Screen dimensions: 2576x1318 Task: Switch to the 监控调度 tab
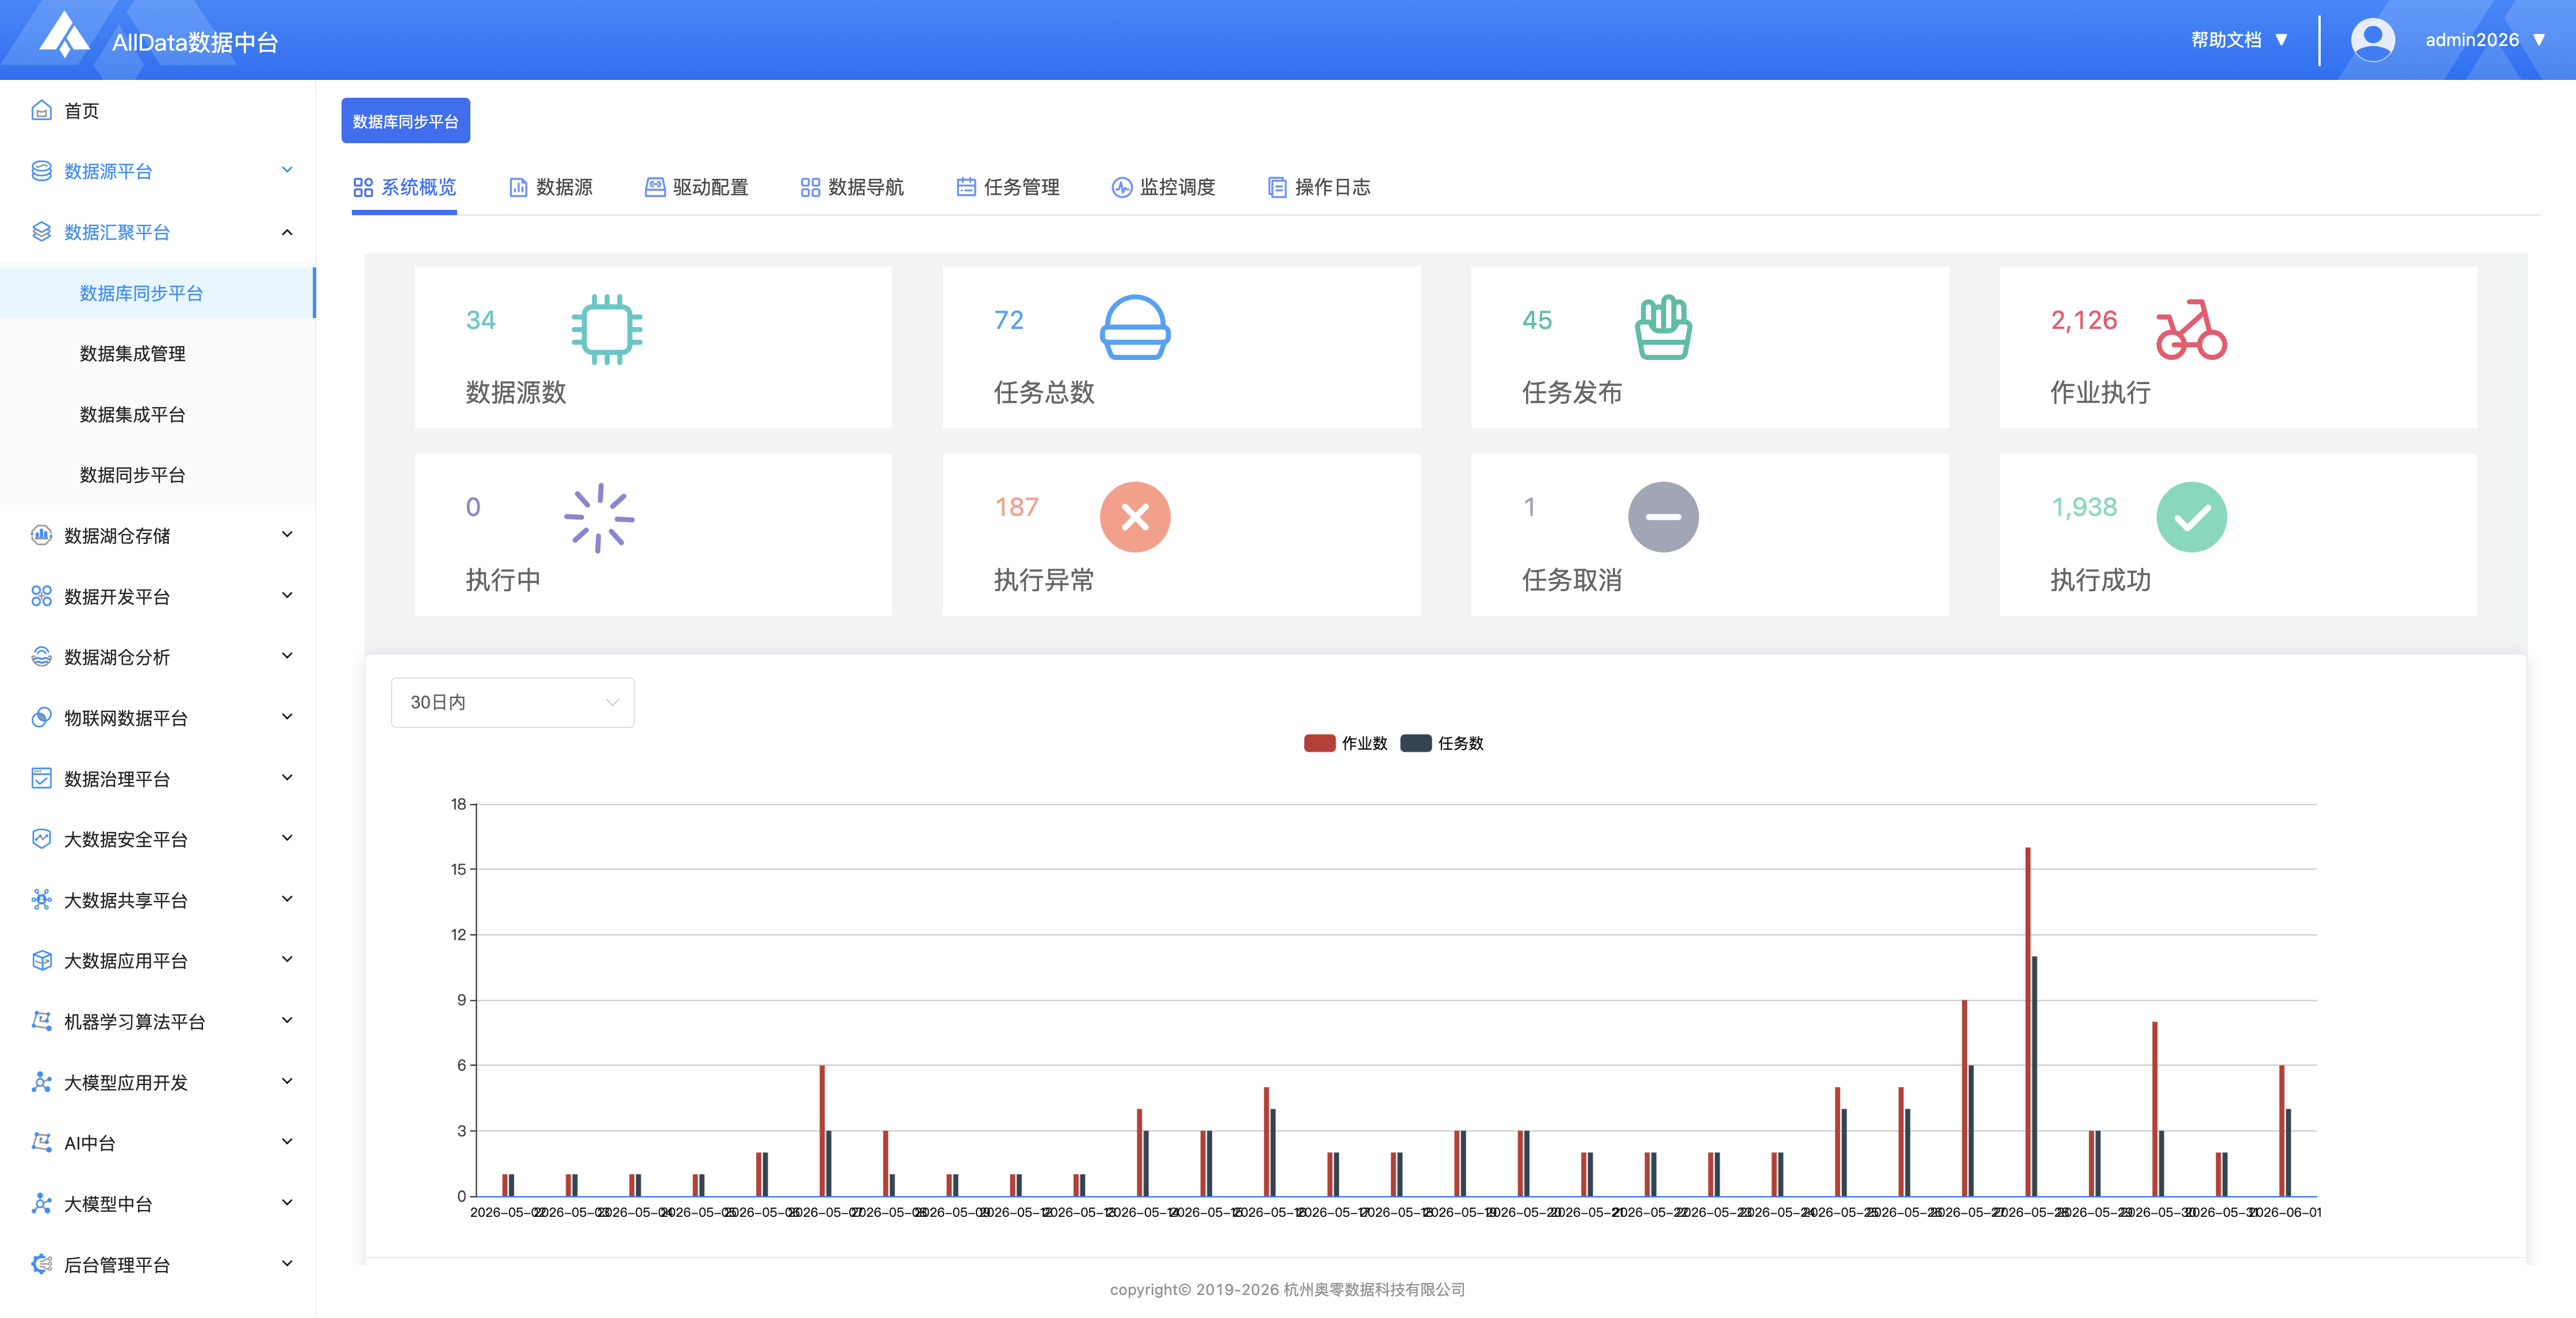[x=1163, y=187]
